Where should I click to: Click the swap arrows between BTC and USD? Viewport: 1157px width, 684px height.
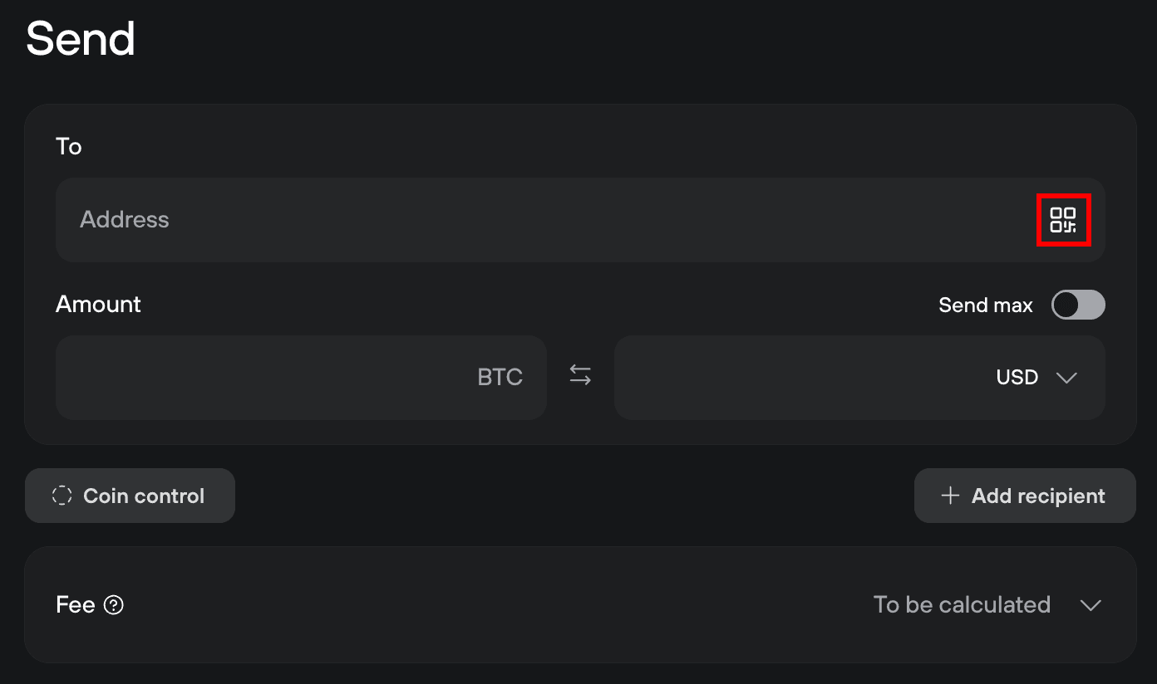pos(580,376)
